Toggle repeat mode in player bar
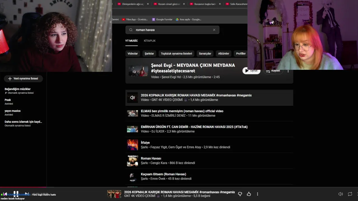Viewport: 358px width, 201px height. click(x=350, y=194)
